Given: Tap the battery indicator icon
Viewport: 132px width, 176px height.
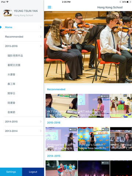Looking at the screenshot, I should tap(129, 2).
